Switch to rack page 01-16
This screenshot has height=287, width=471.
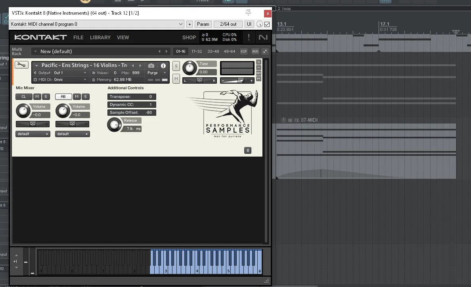click(180, 52)
